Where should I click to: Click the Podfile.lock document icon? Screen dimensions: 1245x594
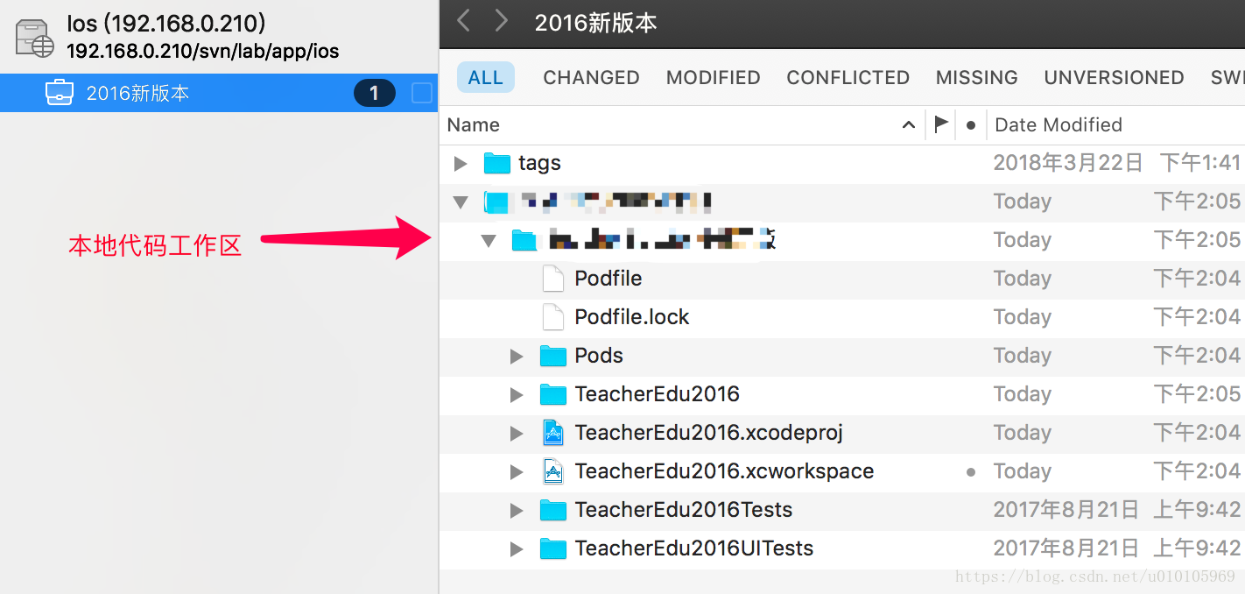tap(553, 317)
